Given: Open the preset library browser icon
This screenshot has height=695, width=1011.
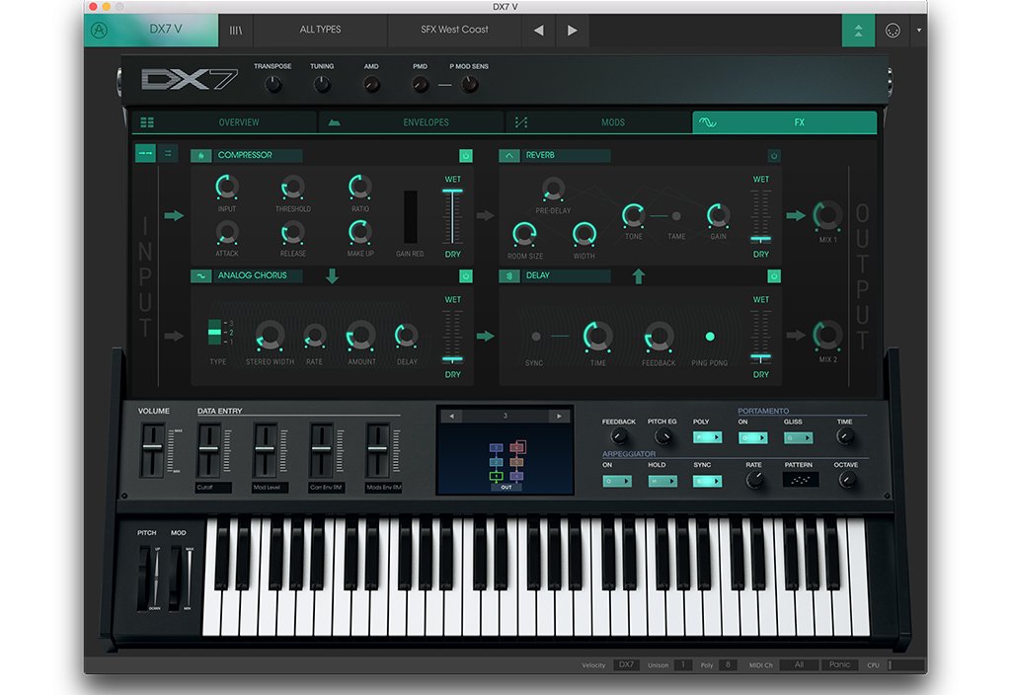Looking at the screenshot, I should (x=235, y=30).
